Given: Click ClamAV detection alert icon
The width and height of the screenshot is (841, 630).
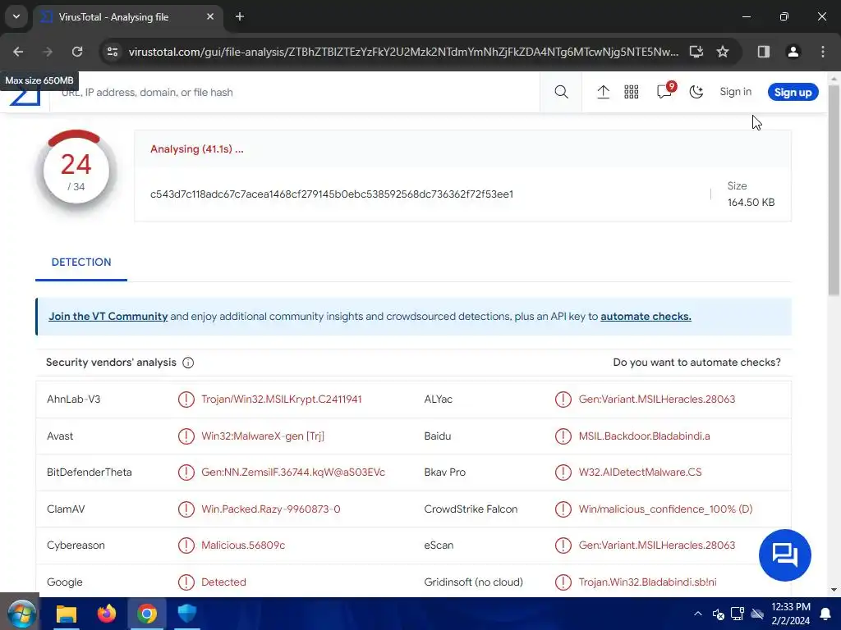Looking at the screenshot, I should (186, 509).
